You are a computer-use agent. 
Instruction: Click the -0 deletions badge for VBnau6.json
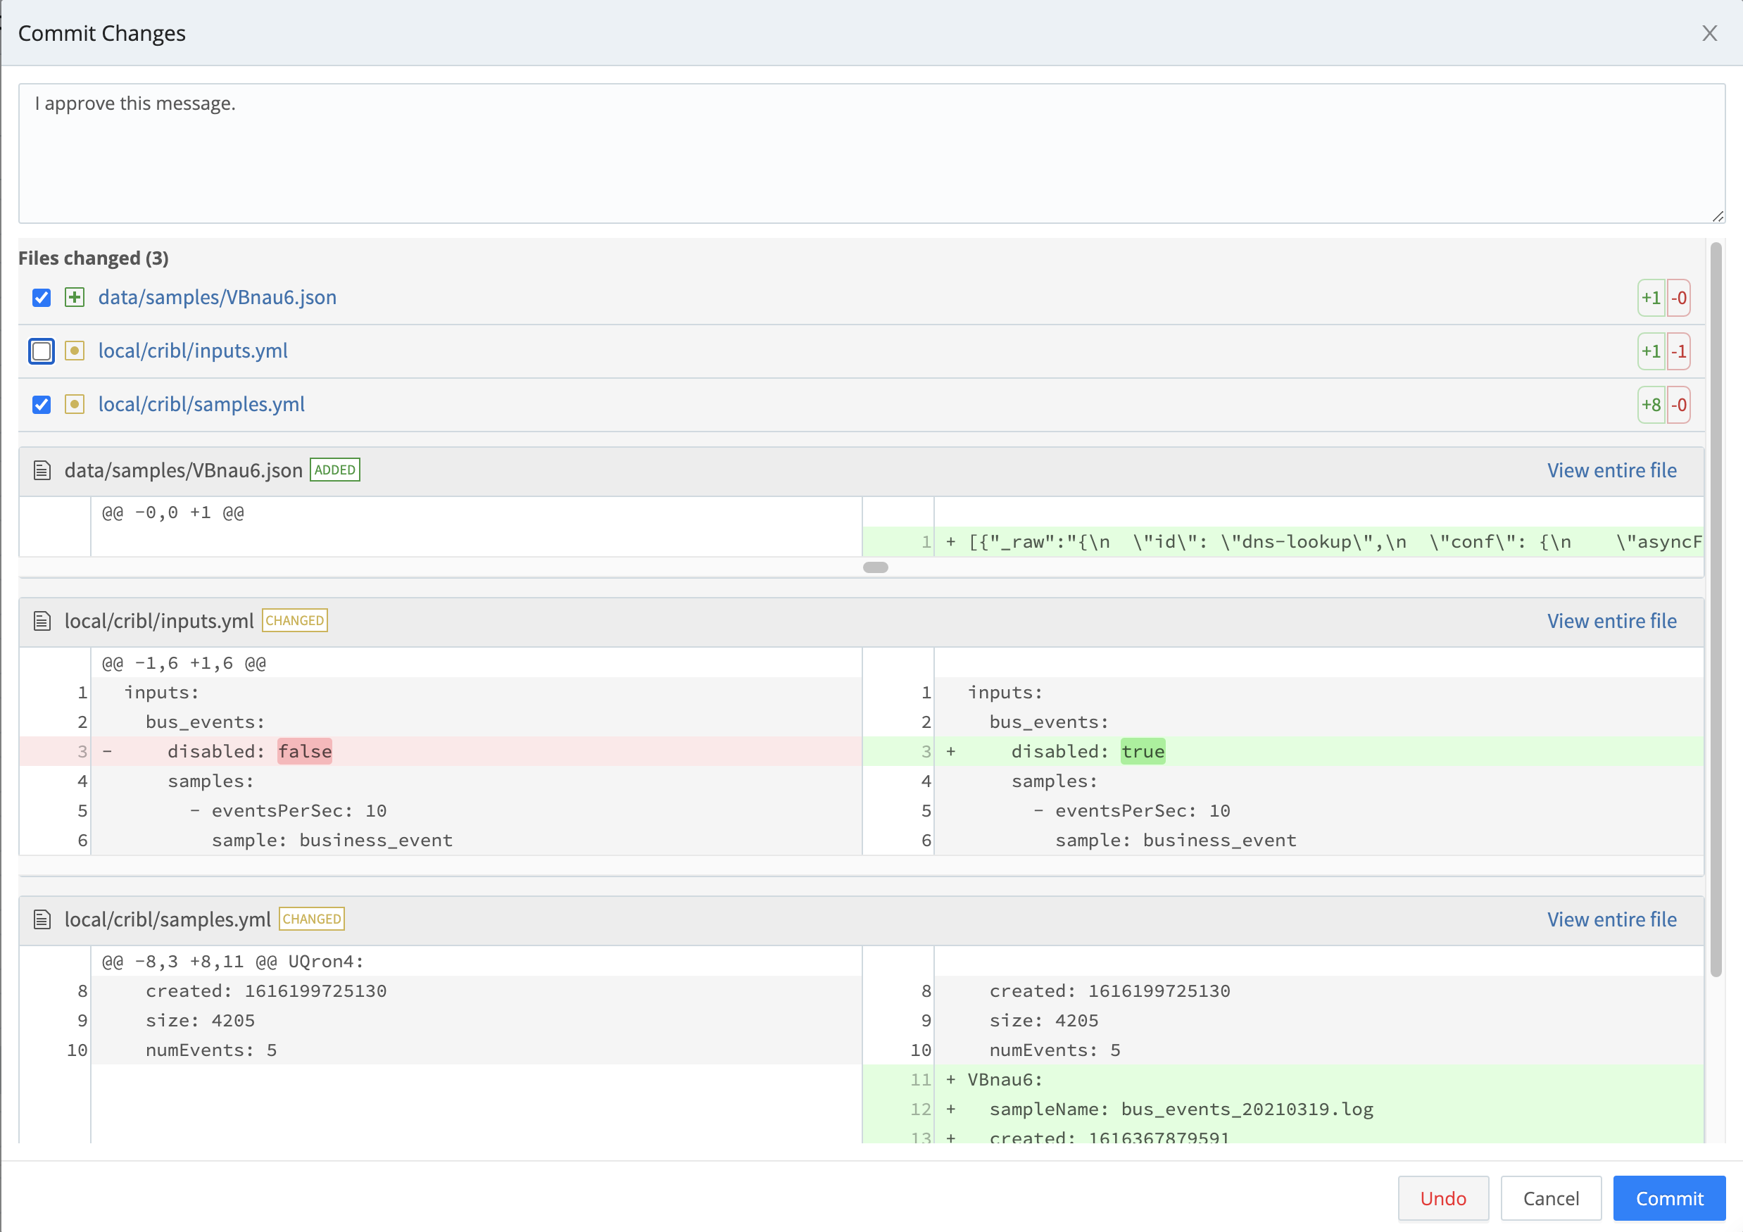click(1678, 298)
